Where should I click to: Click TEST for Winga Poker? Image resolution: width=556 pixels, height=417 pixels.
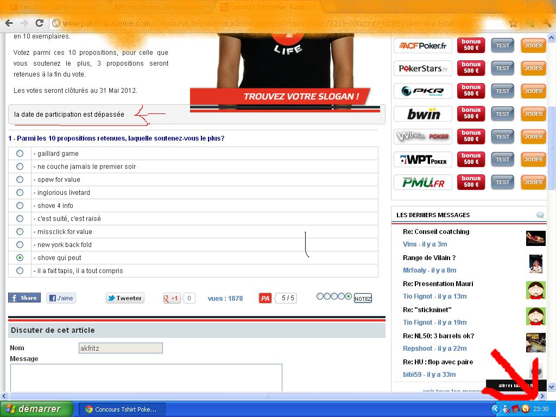click(x=502, y=136)
